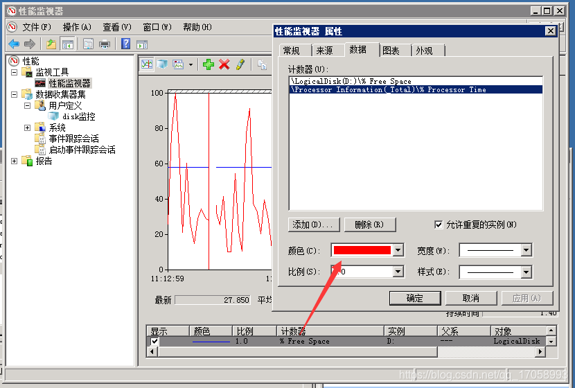This screenshot has height=388, width=575.
Task: Switch to the 常规 tab
Action: [x=295, y=51]
